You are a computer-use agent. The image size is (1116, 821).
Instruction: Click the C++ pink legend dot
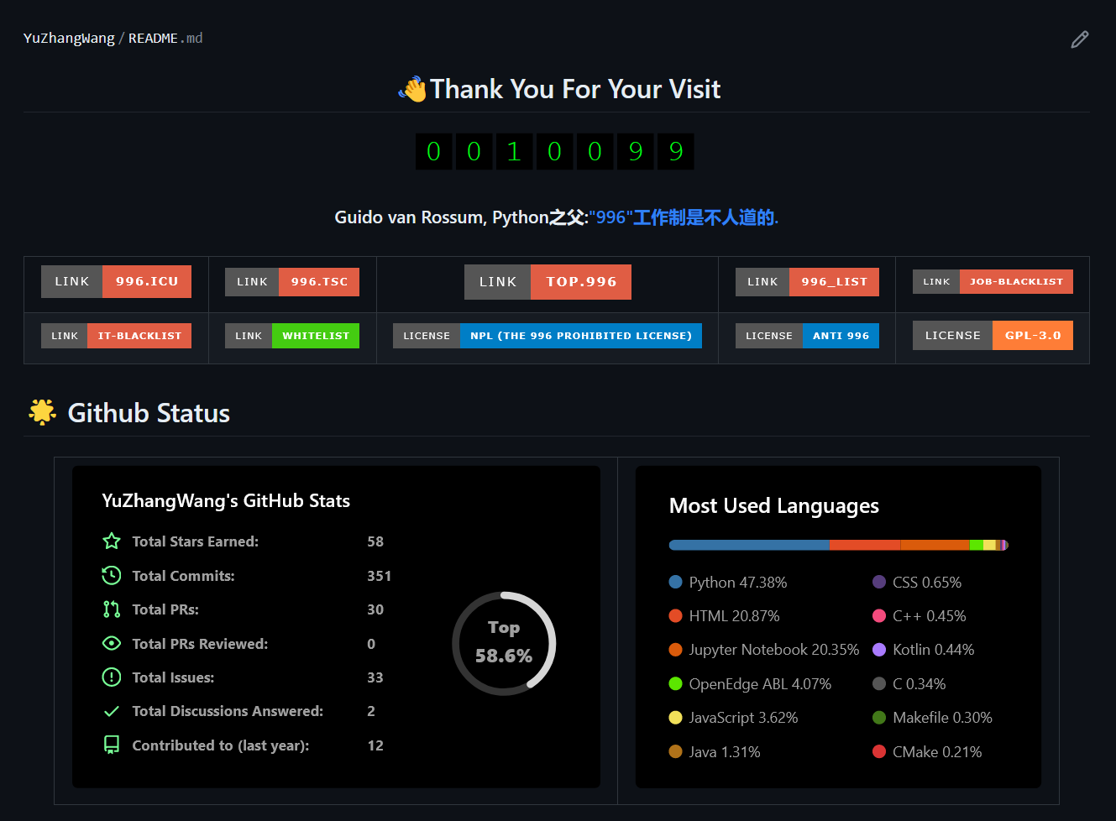tap(879, 615)
